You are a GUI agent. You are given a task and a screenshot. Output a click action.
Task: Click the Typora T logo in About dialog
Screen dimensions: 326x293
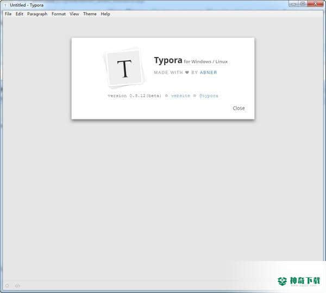[124, 68]
